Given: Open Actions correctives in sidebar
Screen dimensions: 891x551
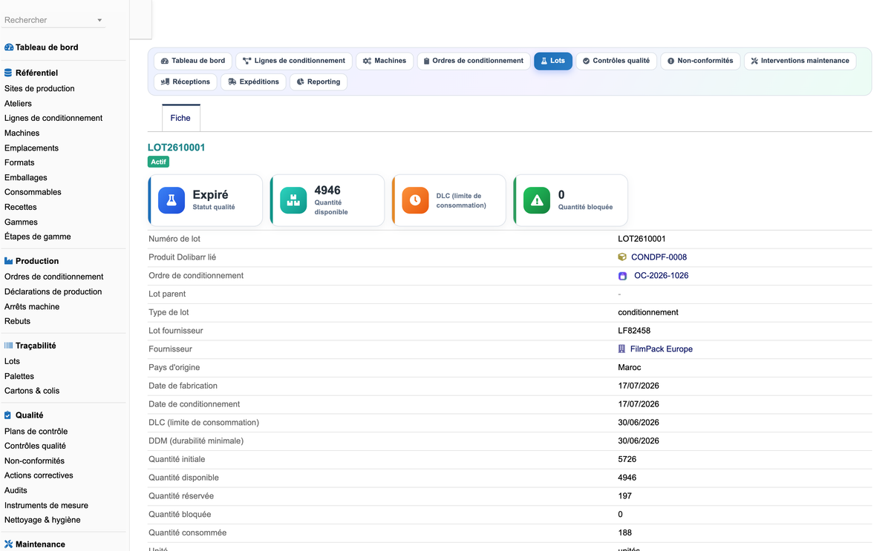Looking at the screenshot, I should click(39, 475).
